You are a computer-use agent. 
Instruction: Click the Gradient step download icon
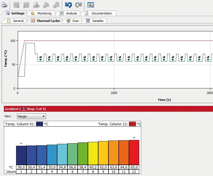tap(24, 109)
